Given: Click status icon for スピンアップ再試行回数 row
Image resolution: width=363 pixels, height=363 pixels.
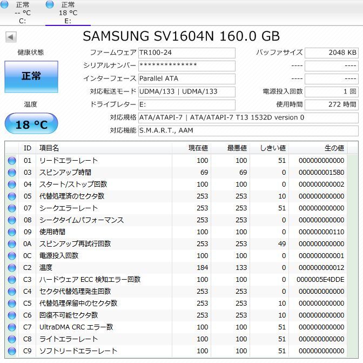Looking at the screenshot, I should click(x=12, y=244).
